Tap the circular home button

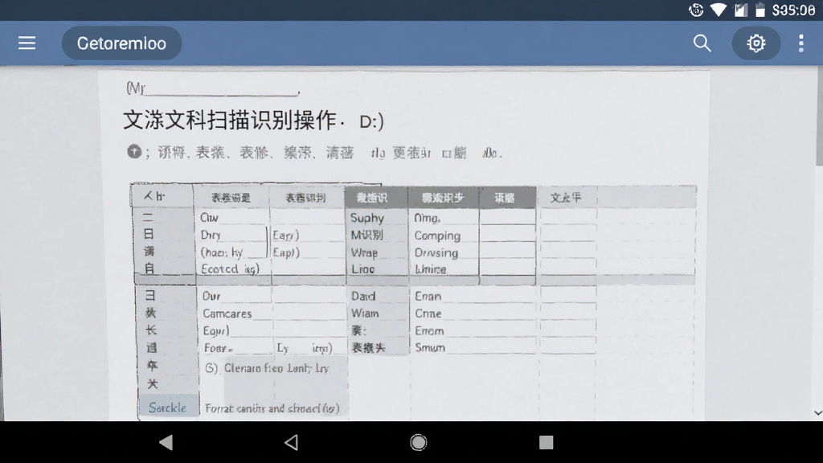point(418,443)
